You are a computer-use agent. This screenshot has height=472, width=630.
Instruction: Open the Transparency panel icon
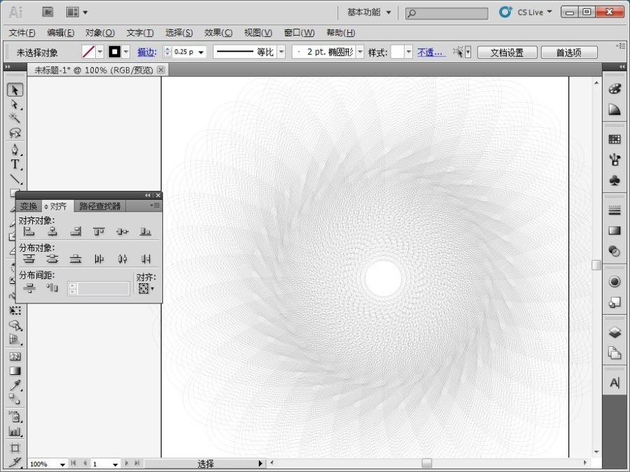[615, 251]
